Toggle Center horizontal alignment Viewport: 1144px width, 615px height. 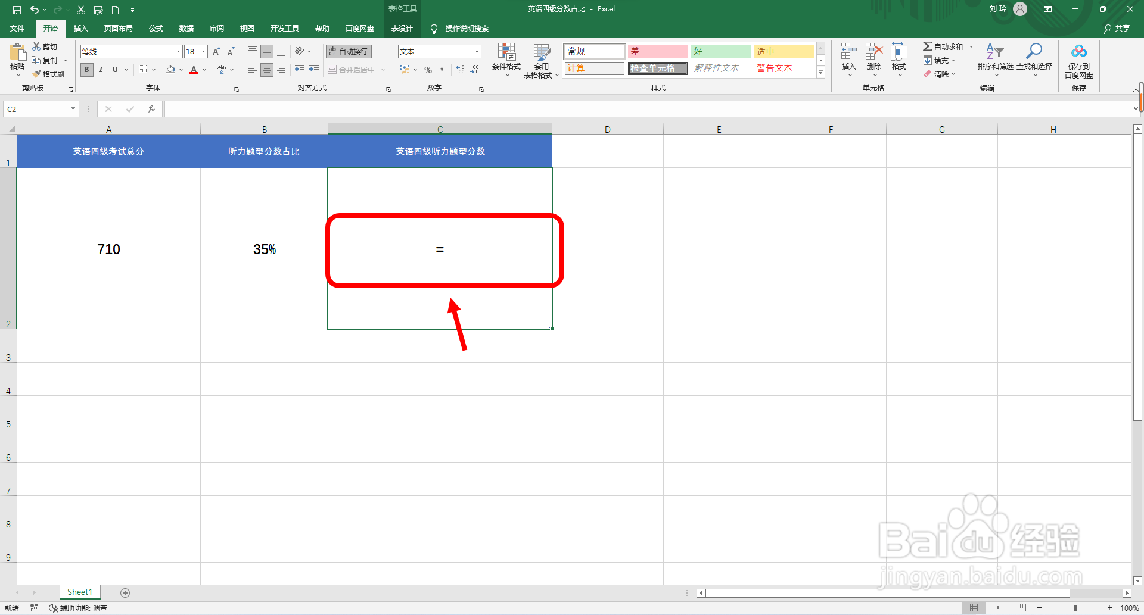[267, 70]
